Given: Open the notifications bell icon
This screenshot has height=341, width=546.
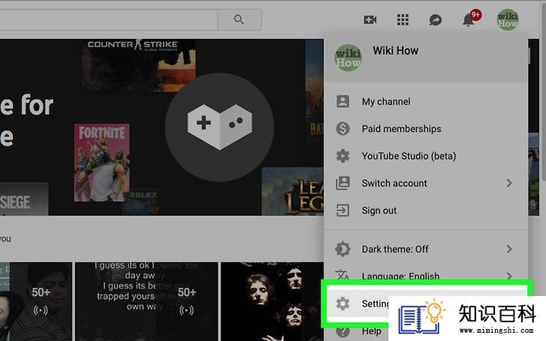Looking at the screenshot, I should (x=469, y=19).
